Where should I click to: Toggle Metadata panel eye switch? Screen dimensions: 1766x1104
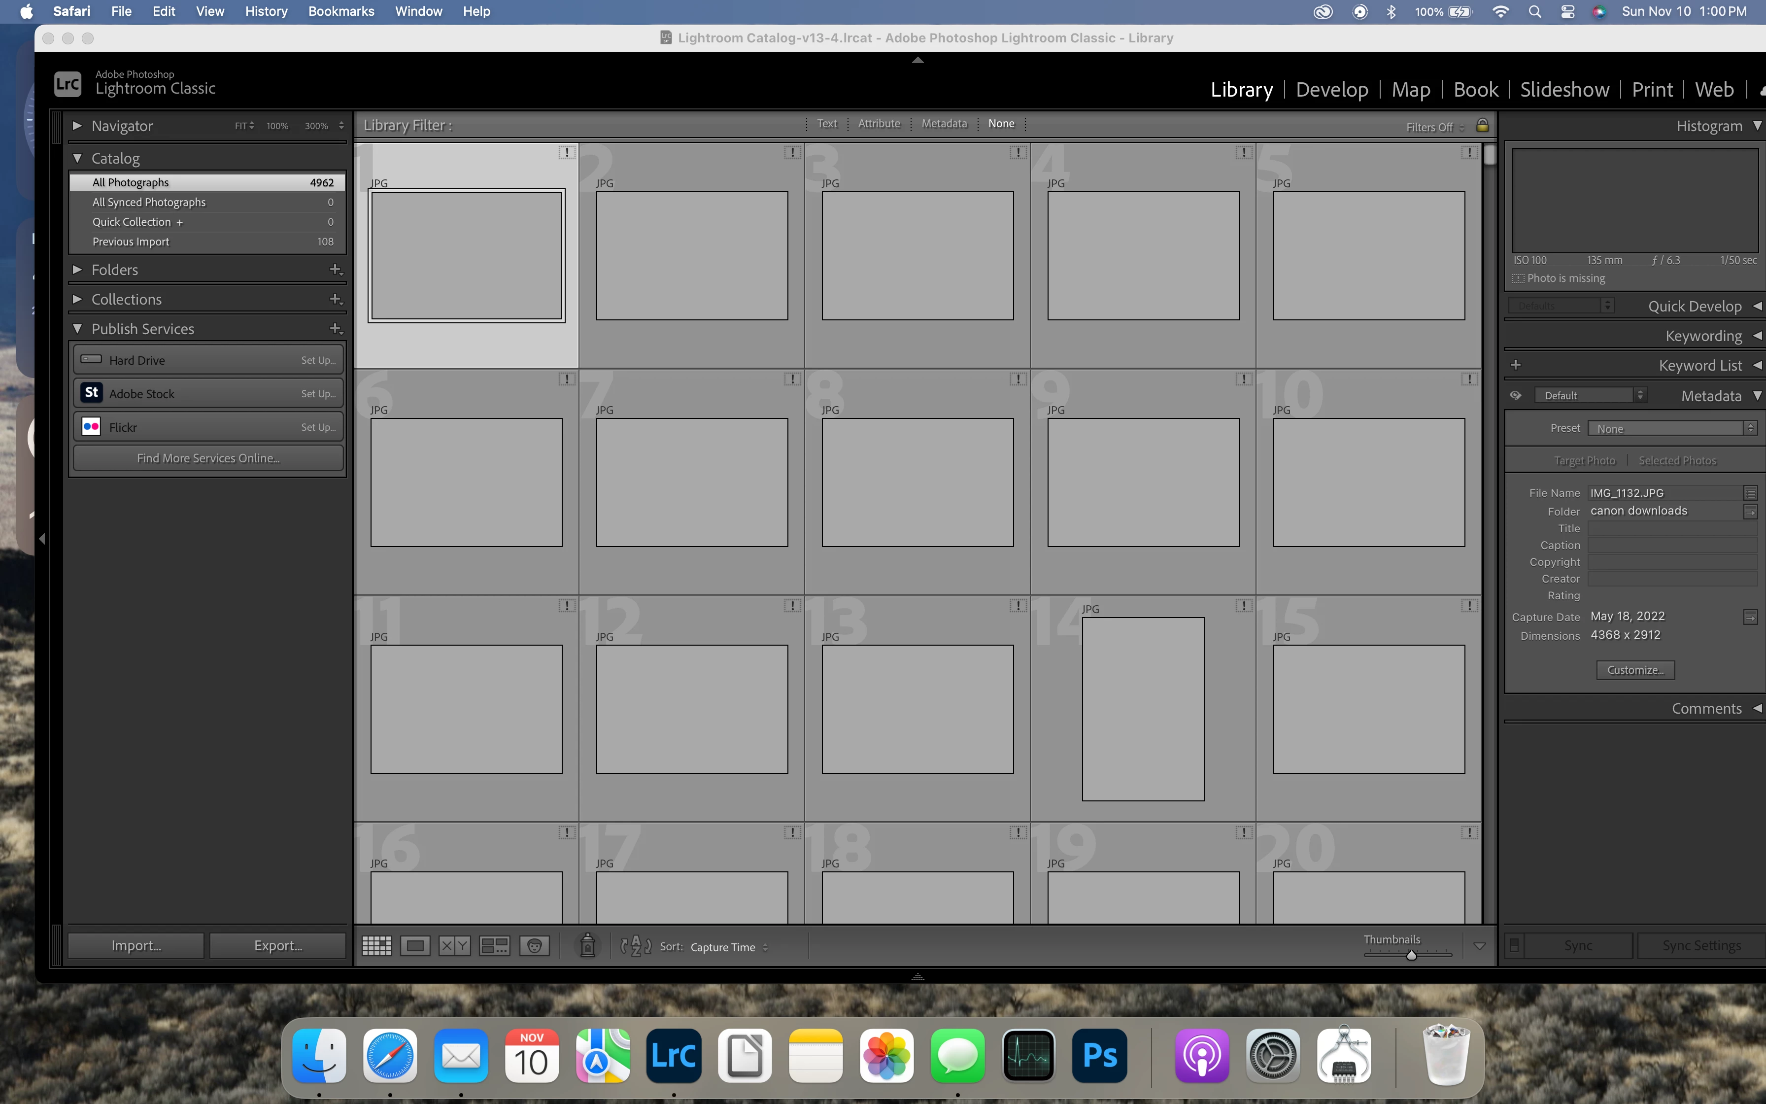click(x=1516, y=395)
